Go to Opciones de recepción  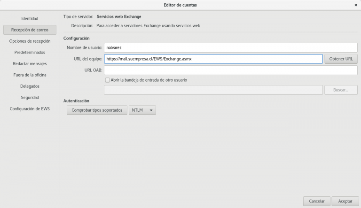30,41
